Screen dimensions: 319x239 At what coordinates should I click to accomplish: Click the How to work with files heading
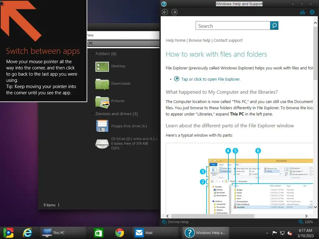(216, 54)
